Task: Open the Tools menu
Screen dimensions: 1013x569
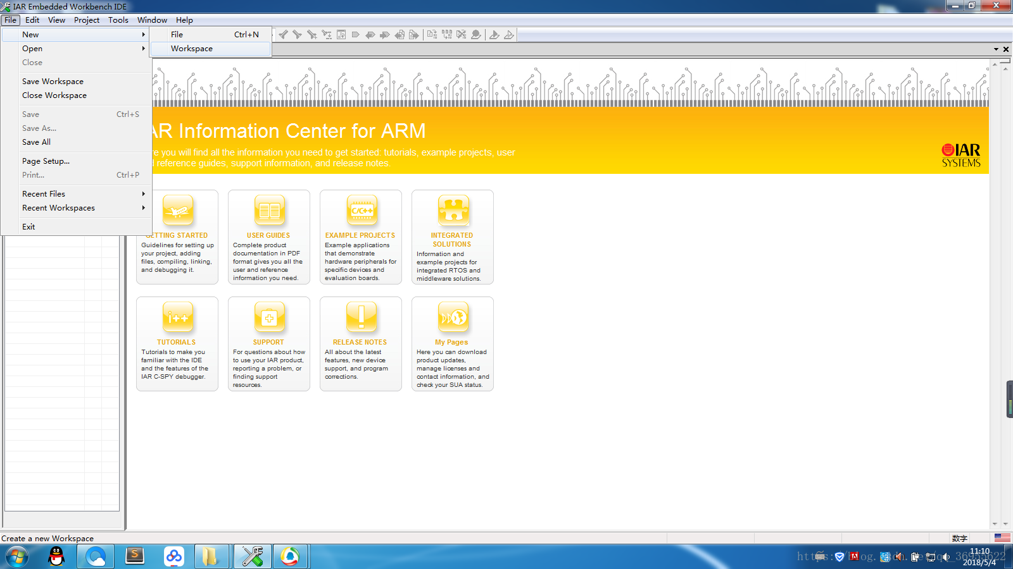Action: (x=118, y=20)
